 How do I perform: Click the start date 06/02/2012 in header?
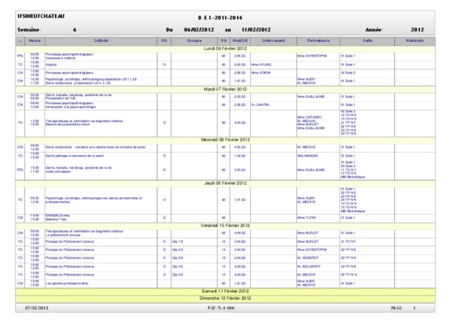pos(199,30)
